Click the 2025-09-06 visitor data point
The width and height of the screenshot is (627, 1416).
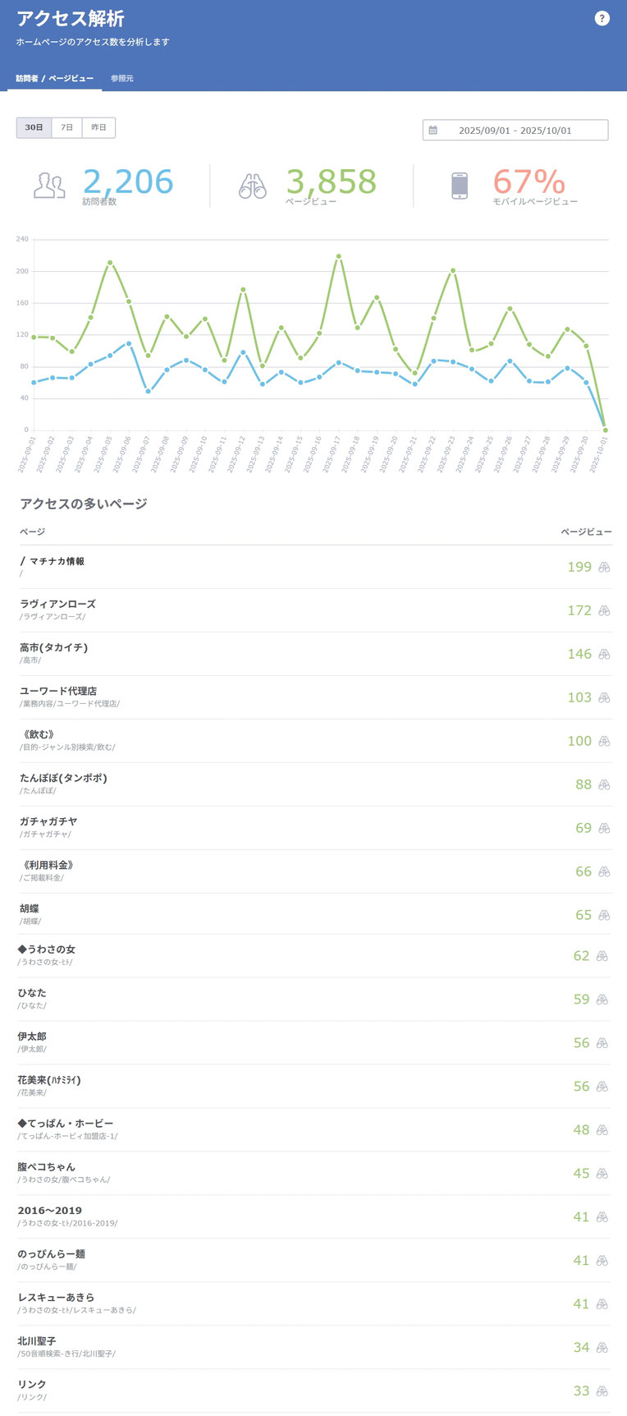click(129, 343)
